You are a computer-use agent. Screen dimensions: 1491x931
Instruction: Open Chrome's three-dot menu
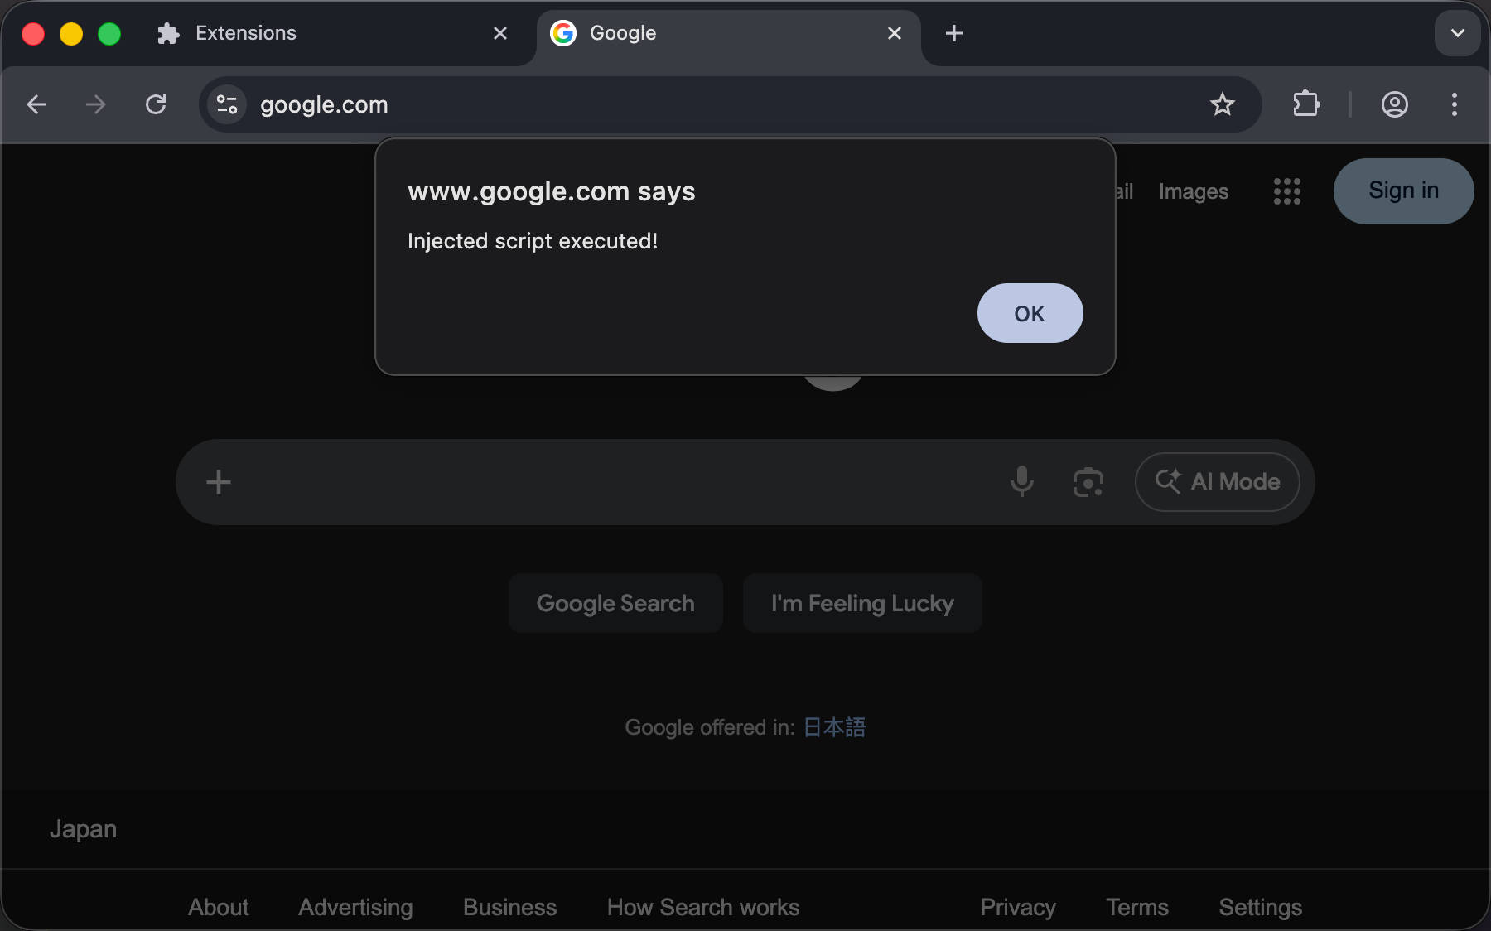point(1454,104)
